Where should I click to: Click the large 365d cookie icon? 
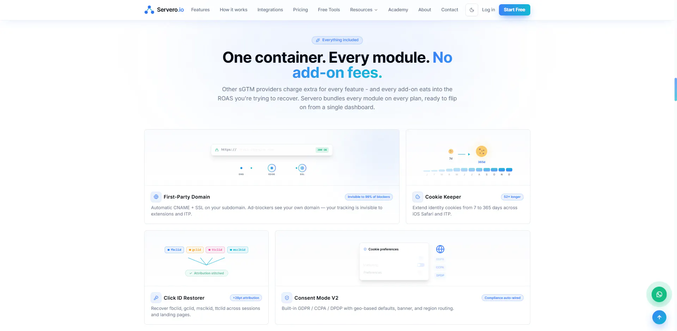(x=481, y=151)
